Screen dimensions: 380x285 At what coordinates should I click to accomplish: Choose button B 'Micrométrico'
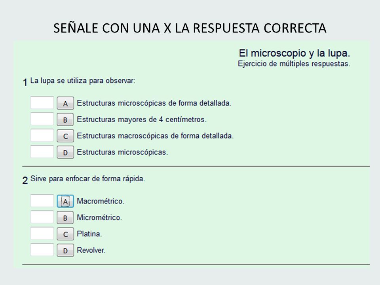65,218
